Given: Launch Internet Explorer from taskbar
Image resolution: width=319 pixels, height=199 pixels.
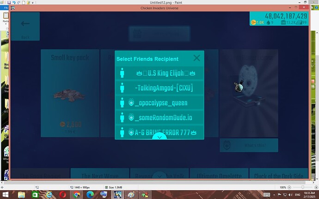Looking at the screenshot, I should click(49, 194).
